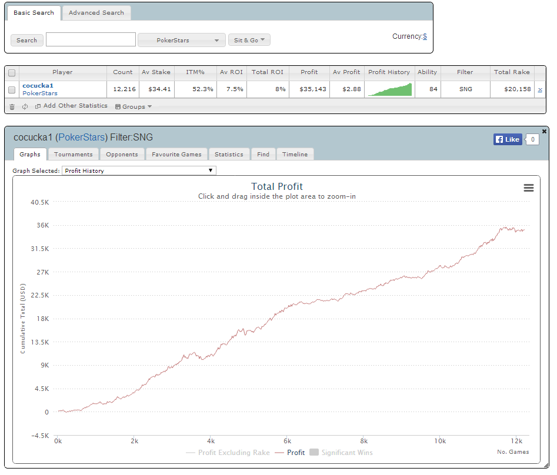Click the Add Other Statistics icon
This screenshot has width=557, height=475.
(38, 106)
